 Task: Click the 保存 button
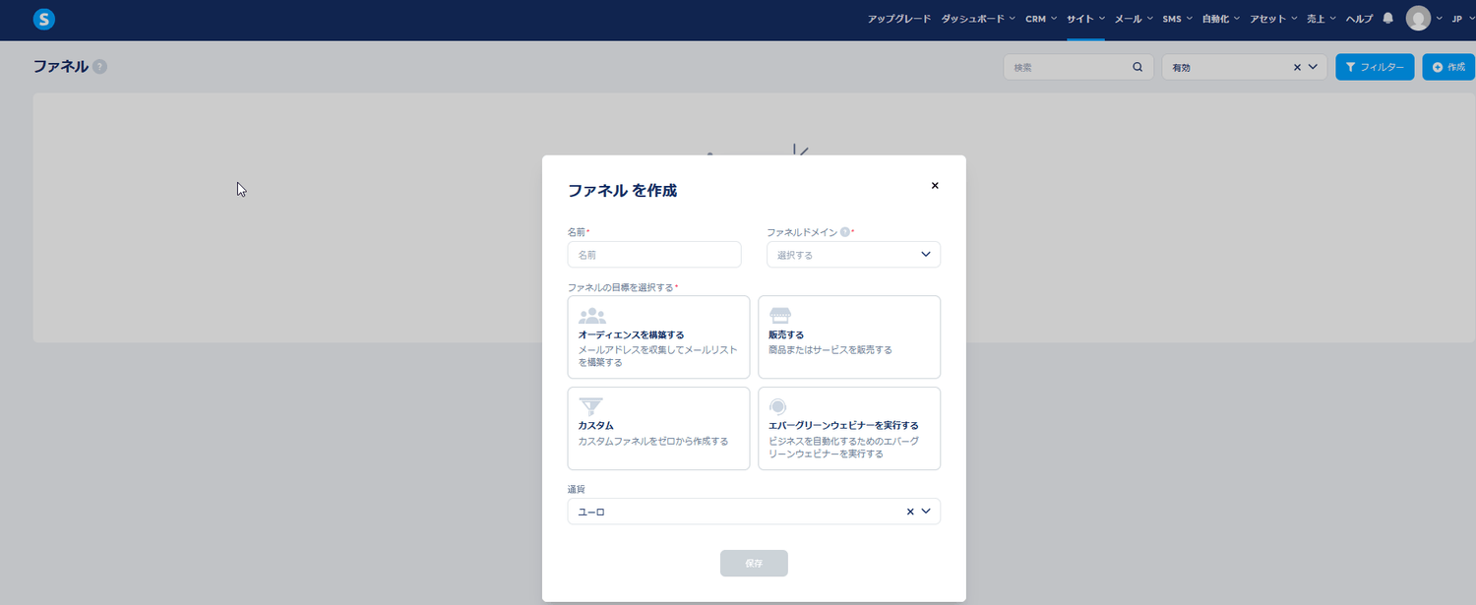pos(754,563)
